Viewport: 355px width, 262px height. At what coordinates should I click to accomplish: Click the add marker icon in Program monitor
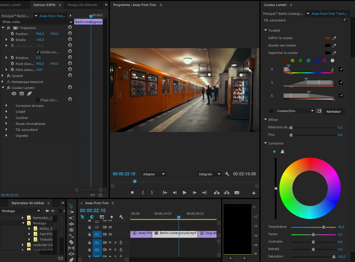[x=132, y=193]
